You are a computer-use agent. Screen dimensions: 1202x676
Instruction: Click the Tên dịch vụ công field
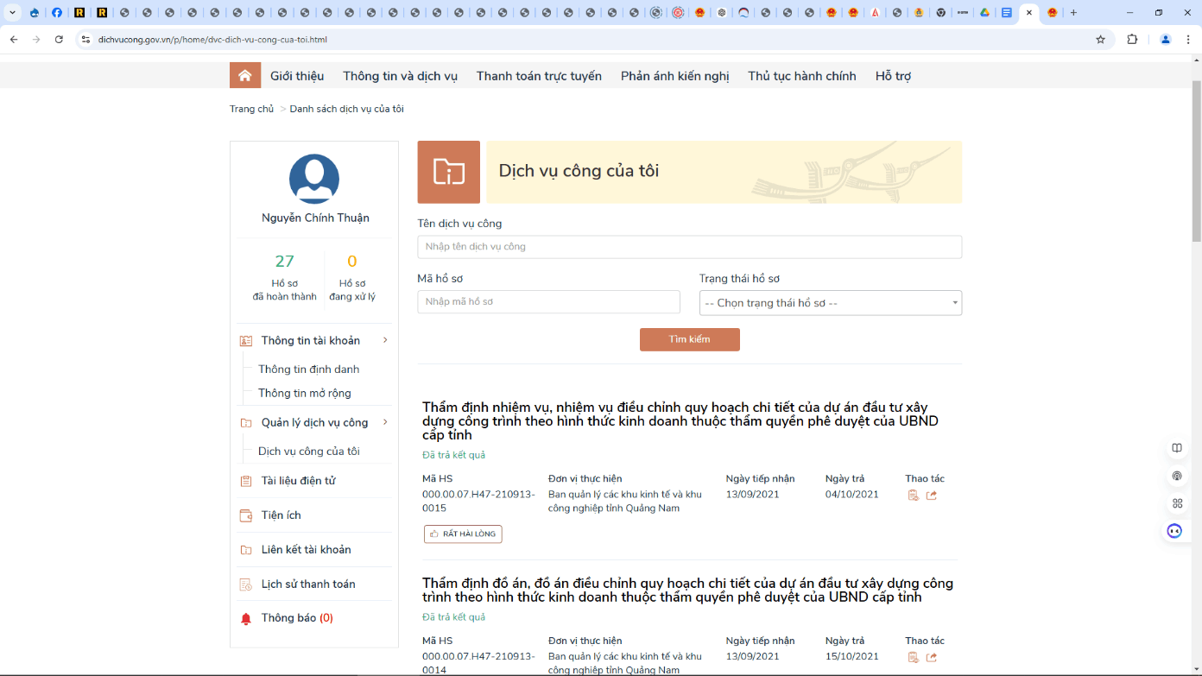pos(689,247)
